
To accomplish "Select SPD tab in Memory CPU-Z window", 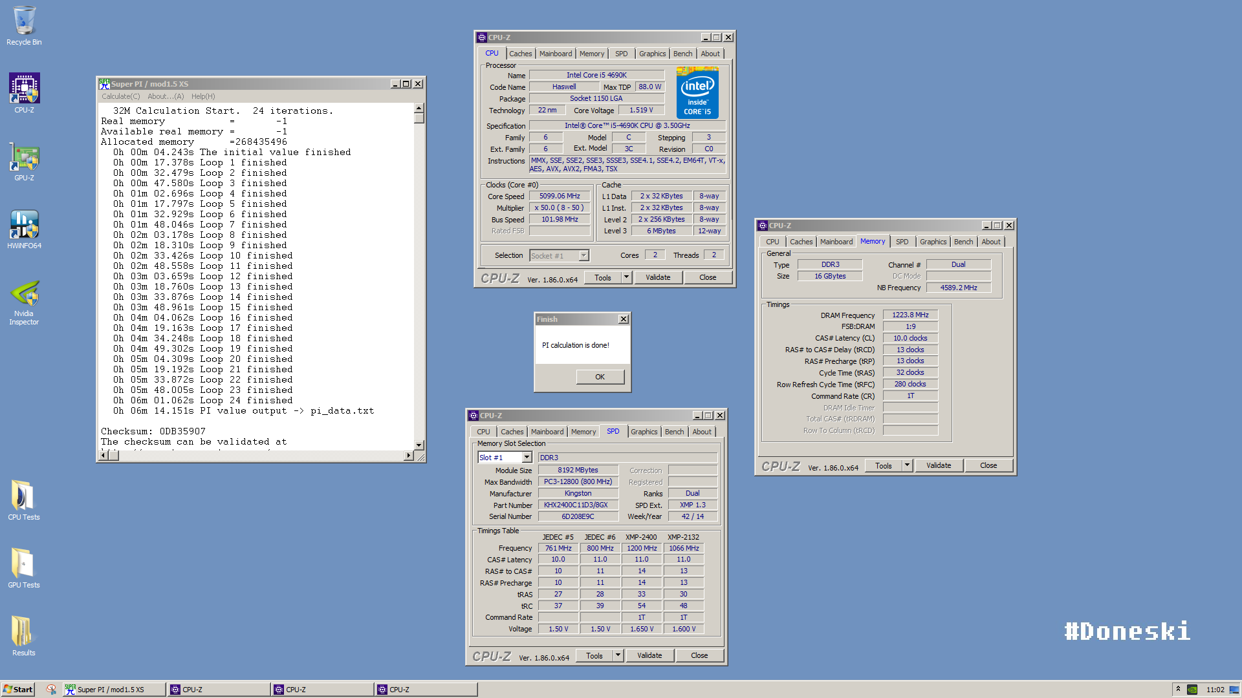I will click(902, 242).
